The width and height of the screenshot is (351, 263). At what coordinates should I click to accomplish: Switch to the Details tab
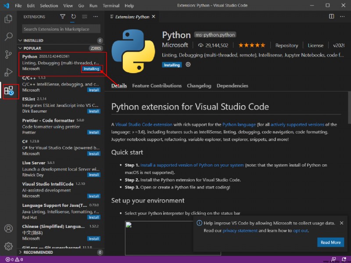tap(119, 85)
